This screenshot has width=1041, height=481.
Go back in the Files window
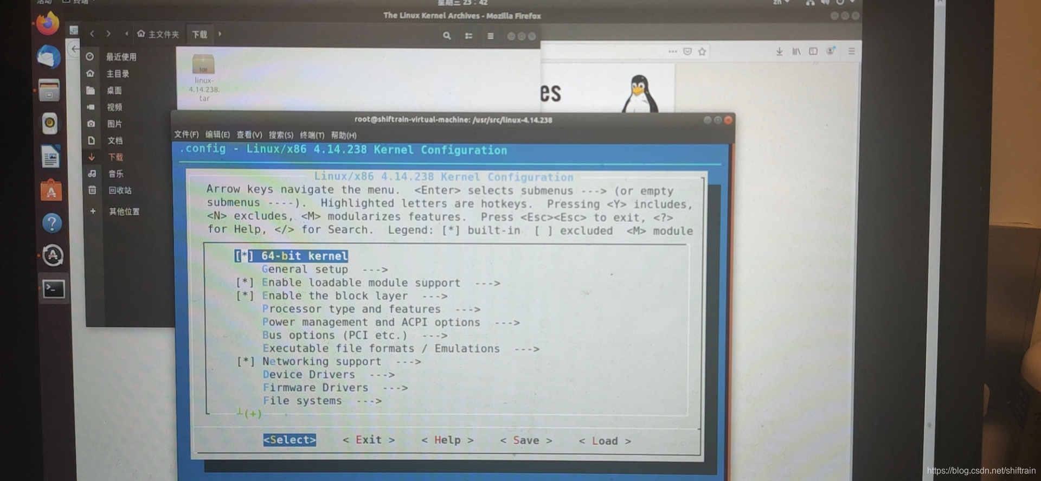(92, 34)
